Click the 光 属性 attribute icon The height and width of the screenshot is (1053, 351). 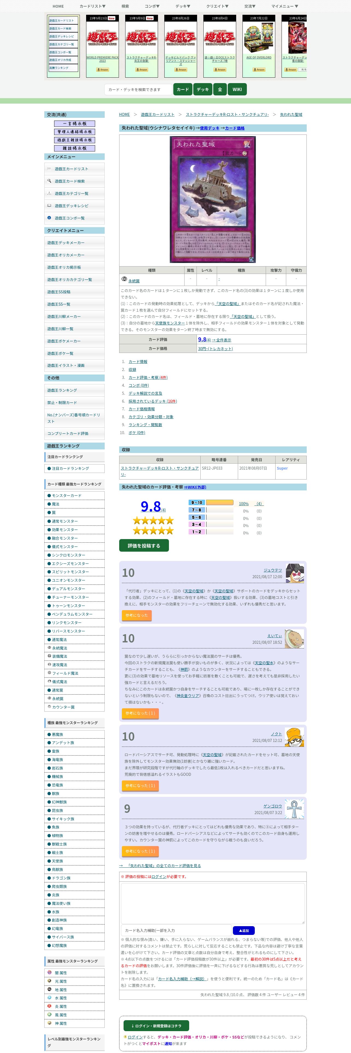[x=49, y=981]
